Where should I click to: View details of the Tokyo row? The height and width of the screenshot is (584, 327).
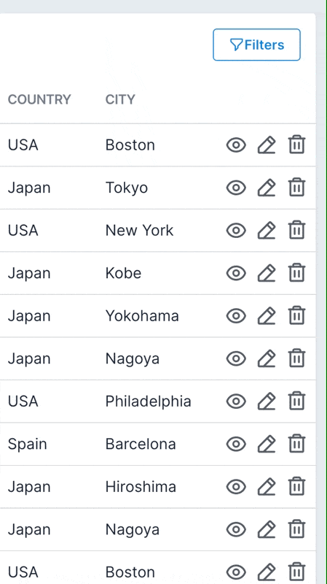pyautogui.click(x=237, y=188)
